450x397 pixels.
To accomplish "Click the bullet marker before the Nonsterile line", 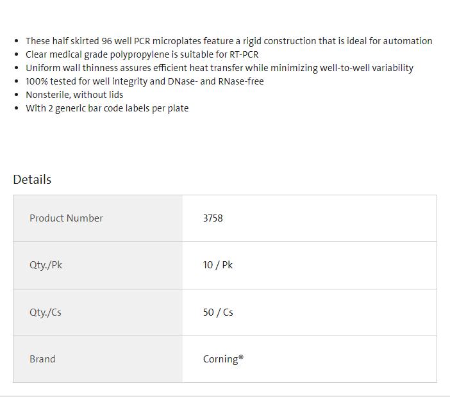I will tap(17, 95).
